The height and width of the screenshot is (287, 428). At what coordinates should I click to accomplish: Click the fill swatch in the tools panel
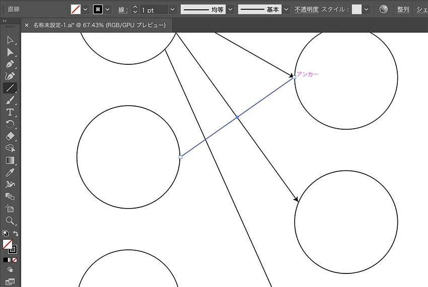8,244
